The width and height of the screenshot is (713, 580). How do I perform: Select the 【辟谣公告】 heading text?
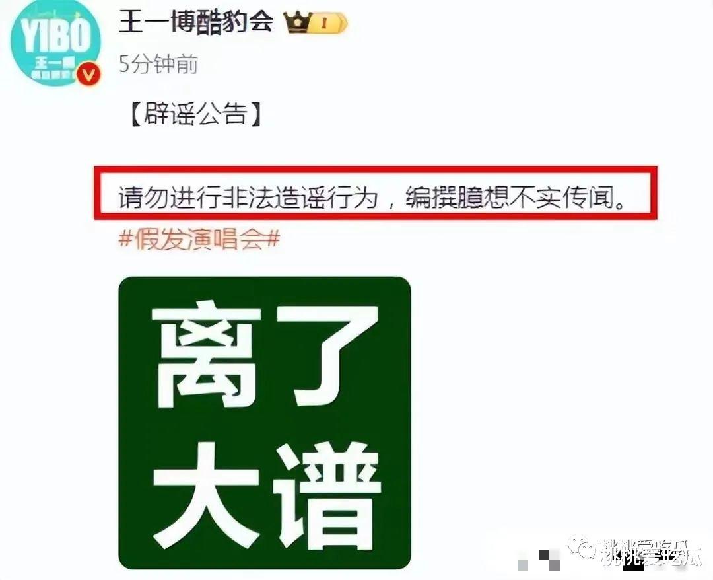(197, 114)
